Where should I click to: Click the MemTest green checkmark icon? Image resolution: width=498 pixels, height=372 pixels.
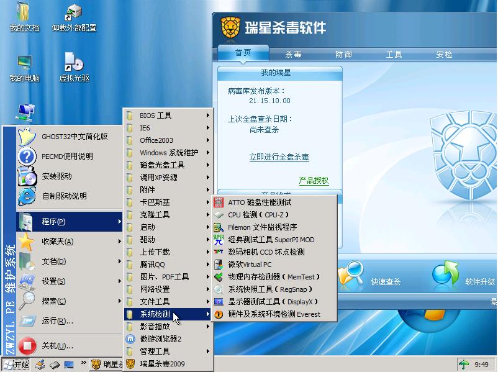pyautogui.click(x=219, y=277)
